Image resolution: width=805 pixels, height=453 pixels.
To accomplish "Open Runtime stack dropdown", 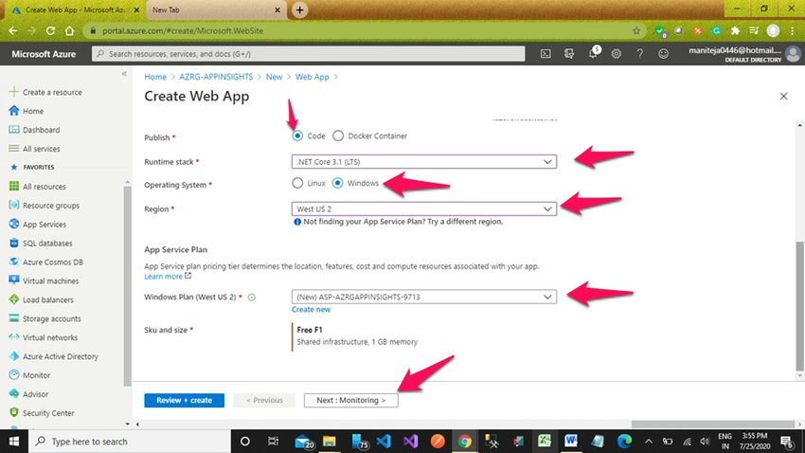I will [424, 162].
